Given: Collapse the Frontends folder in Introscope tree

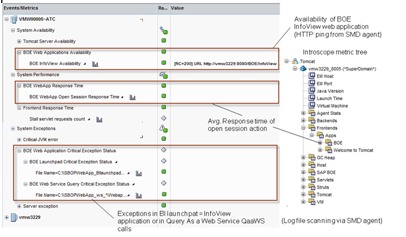Looking at the screenshot, I should (303, 128).
